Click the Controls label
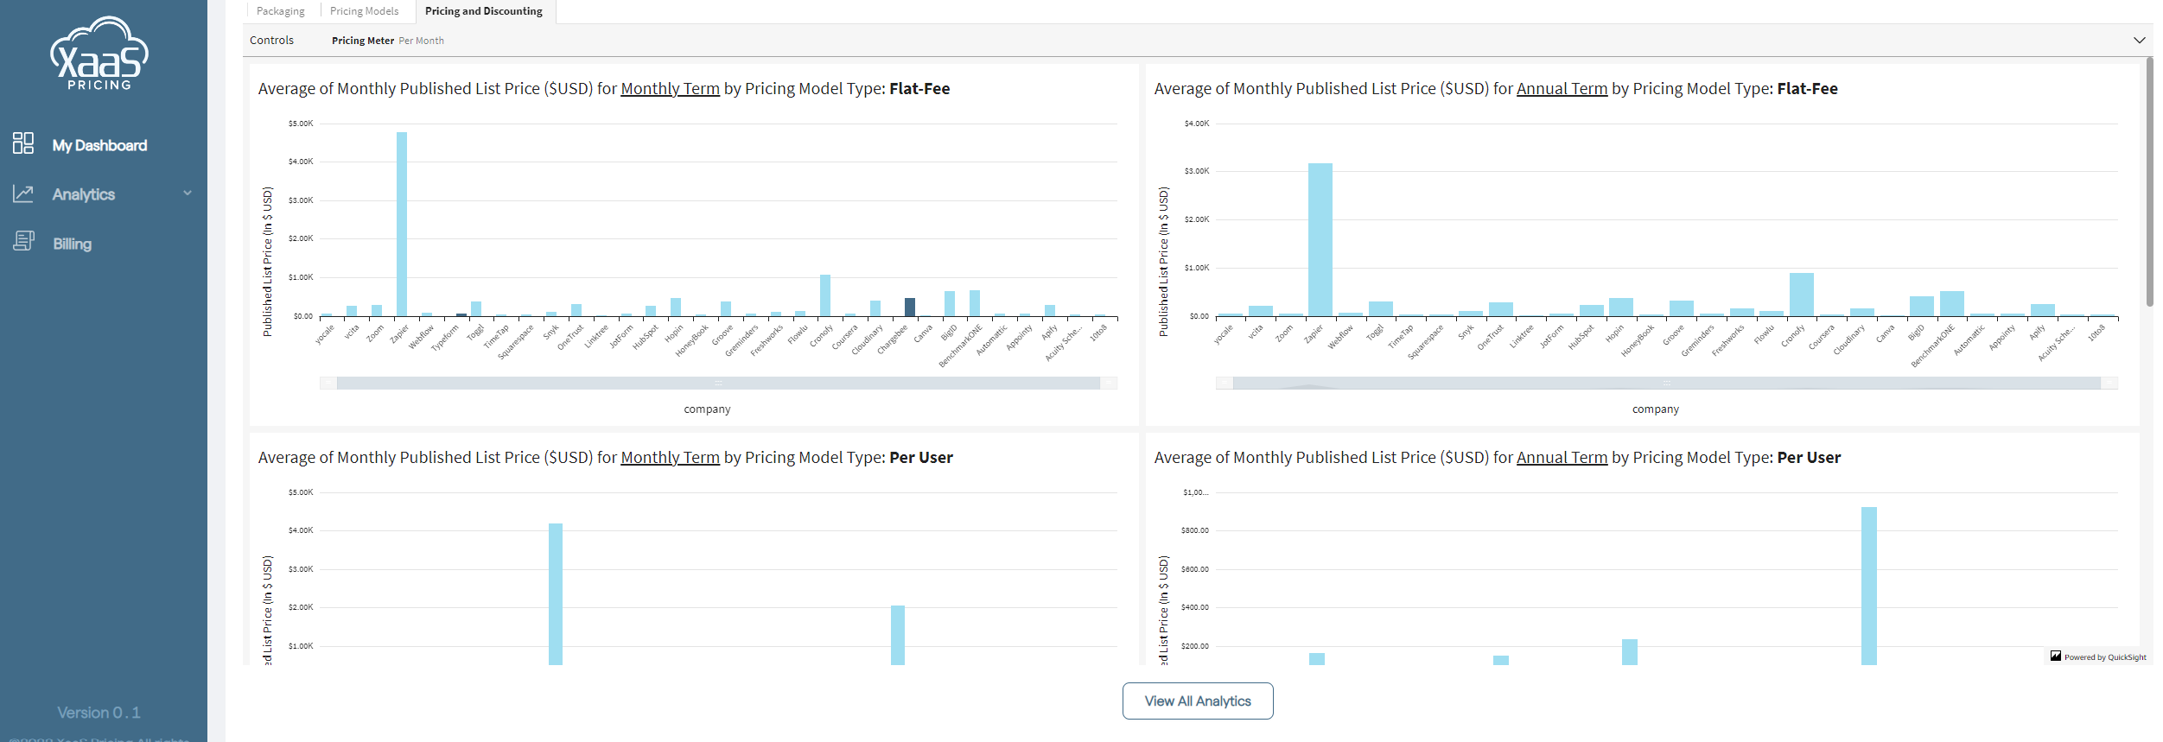 [271, 40]
